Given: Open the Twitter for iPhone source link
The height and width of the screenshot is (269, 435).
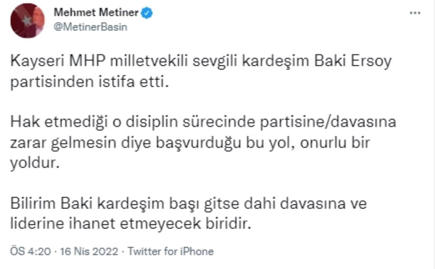Looking at the screenshot, I should (171, 252).
